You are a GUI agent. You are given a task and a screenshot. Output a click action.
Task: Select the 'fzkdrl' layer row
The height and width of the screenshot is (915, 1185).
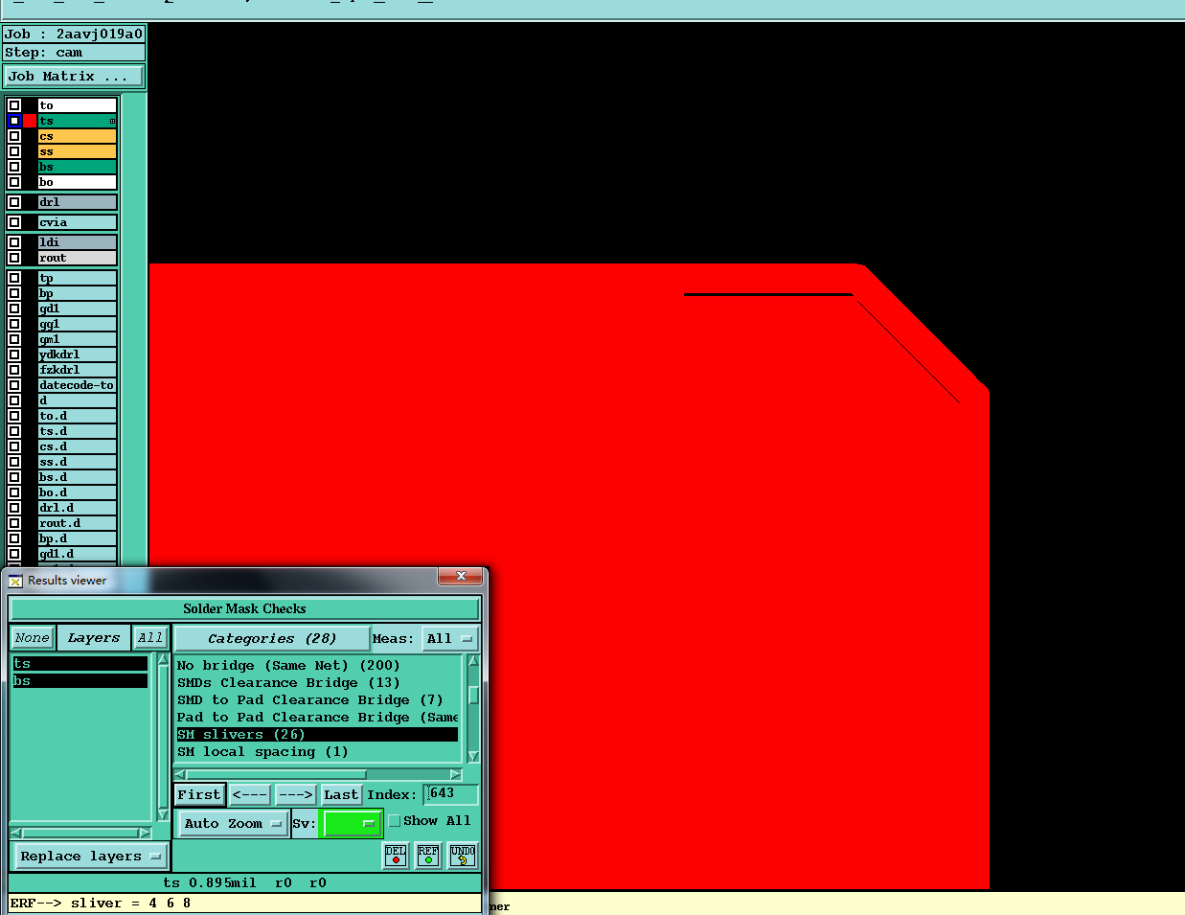pos(77,371)
